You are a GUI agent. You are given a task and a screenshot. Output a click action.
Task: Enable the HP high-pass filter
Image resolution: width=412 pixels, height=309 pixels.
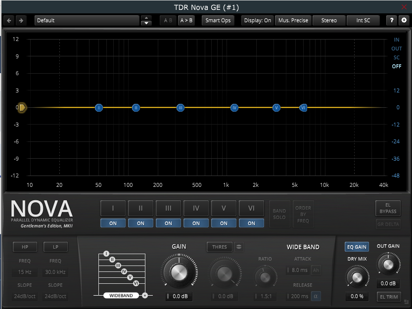pyautogui.click(x=25, y=247)
